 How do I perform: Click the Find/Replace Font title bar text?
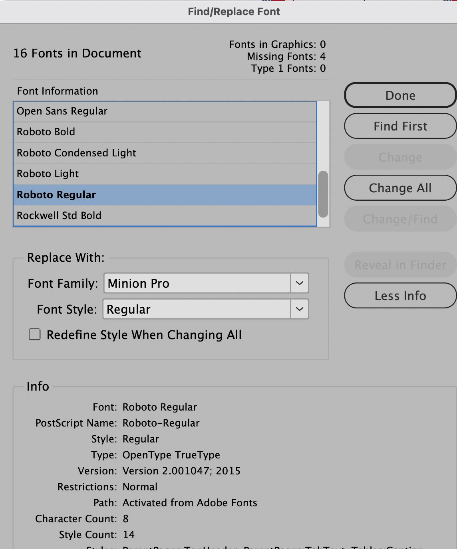coord(234,12)
